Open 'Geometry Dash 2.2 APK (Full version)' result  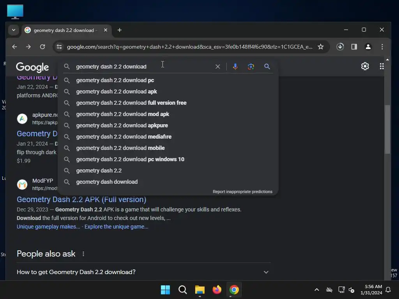point(81,200)
